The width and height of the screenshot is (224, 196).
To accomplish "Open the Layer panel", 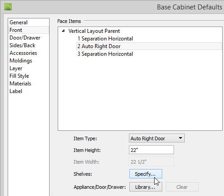I will [x=16, y=68].
